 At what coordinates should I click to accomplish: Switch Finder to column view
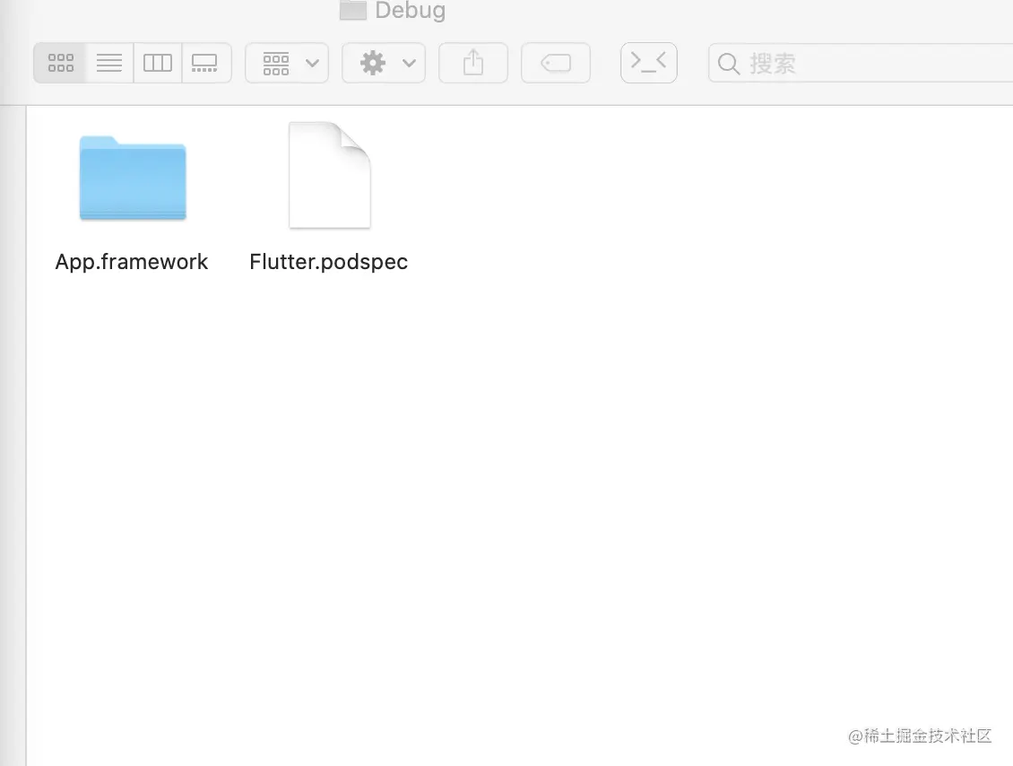[158, 63]
